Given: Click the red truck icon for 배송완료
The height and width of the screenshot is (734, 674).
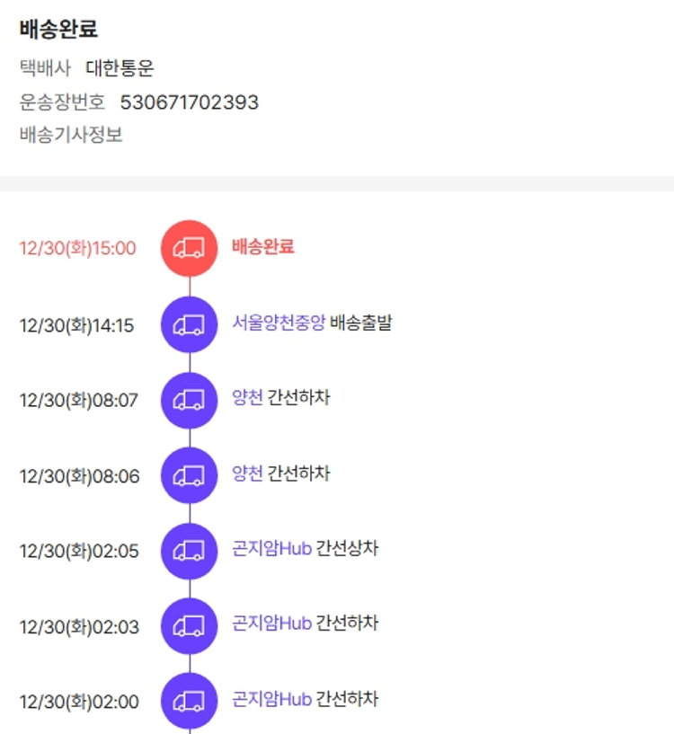Looking at the screenshot, I should 189,248.
